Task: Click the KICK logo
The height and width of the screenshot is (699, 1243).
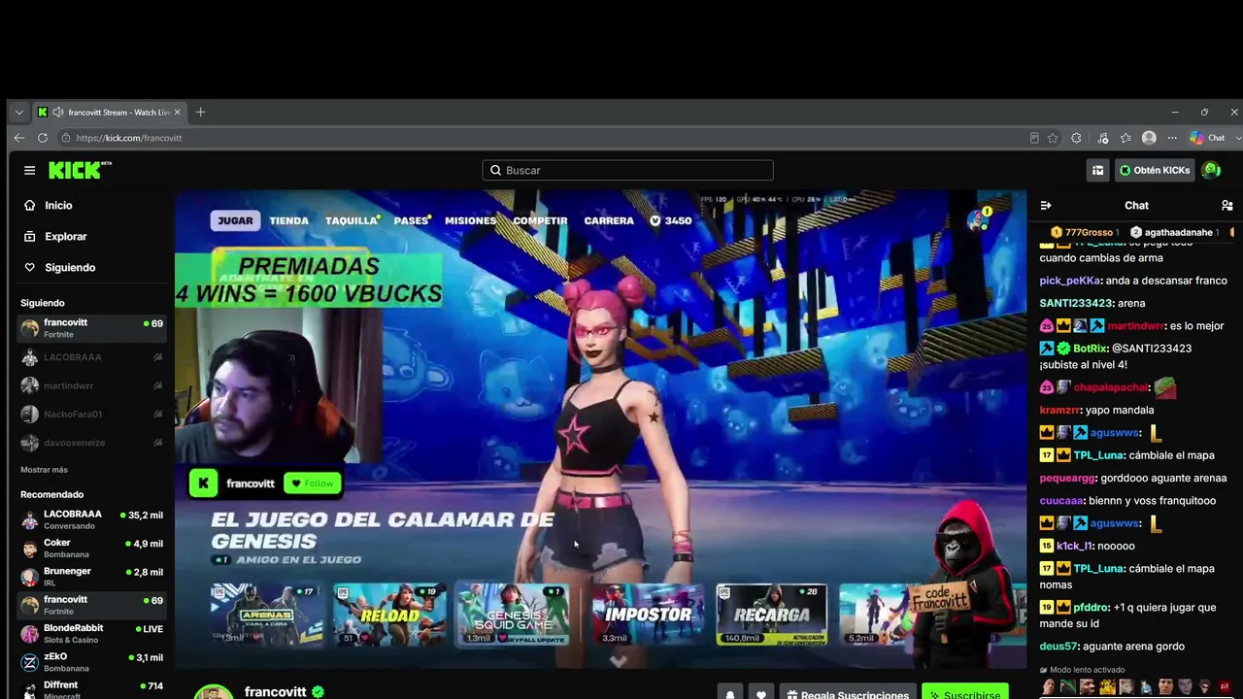Action: click(80, 170)
